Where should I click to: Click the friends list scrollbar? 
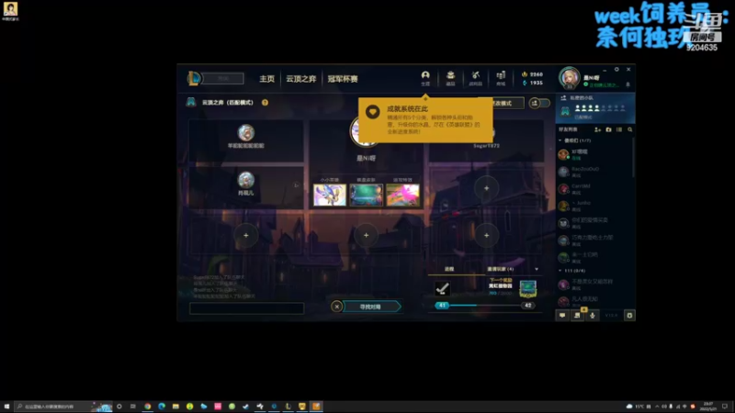pyautogui.click(x=634, y=157)
